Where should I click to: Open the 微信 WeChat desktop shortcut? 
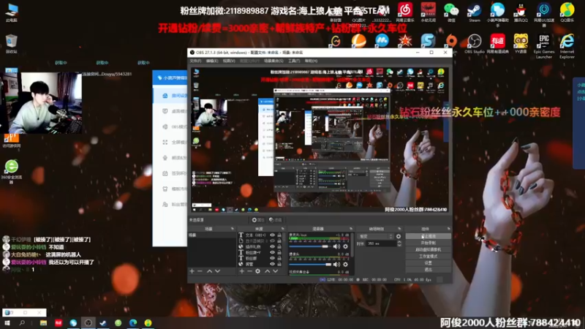point(451,12)
